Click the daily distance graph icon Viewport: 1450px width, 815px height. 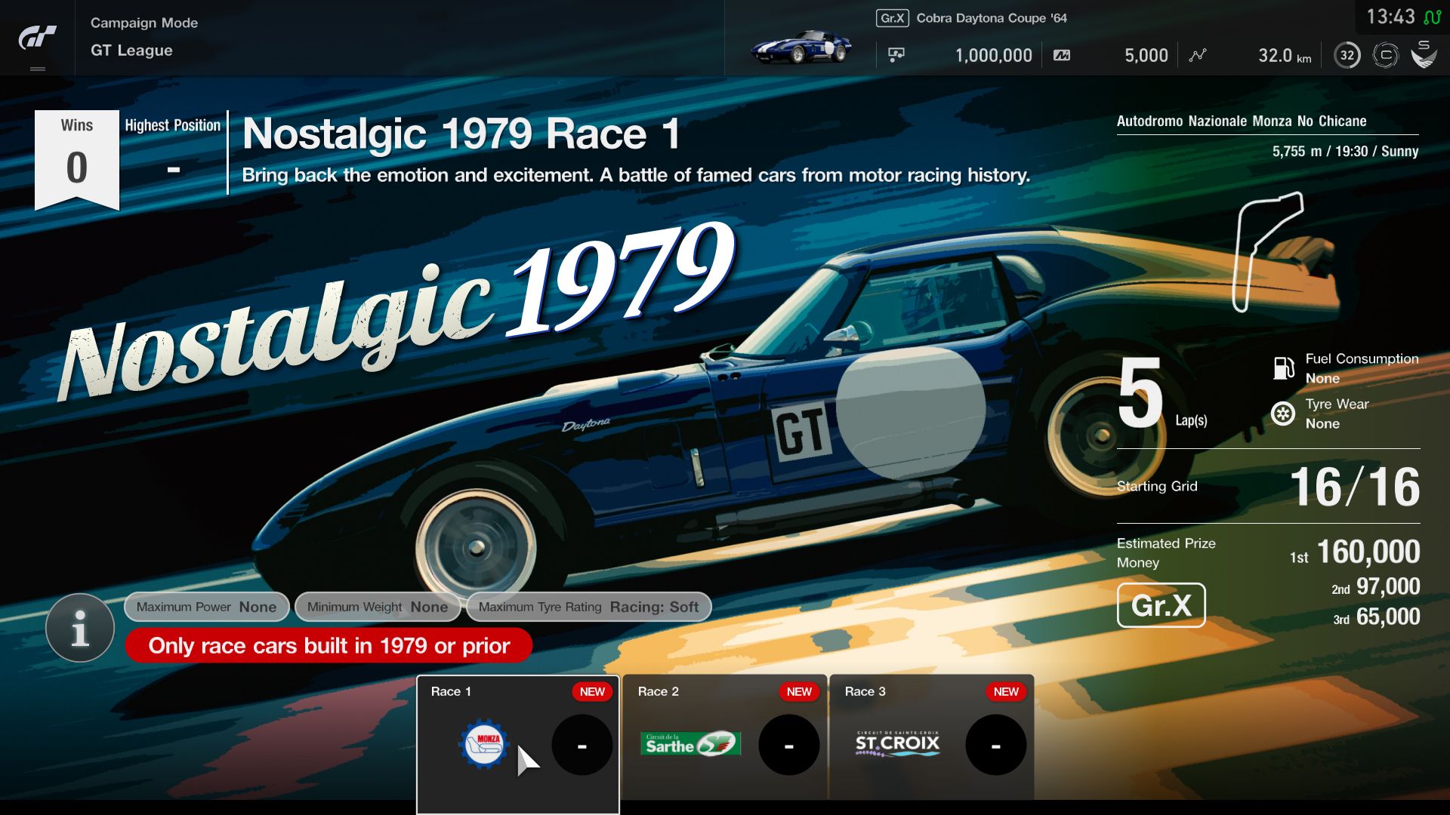point(1198,55)
